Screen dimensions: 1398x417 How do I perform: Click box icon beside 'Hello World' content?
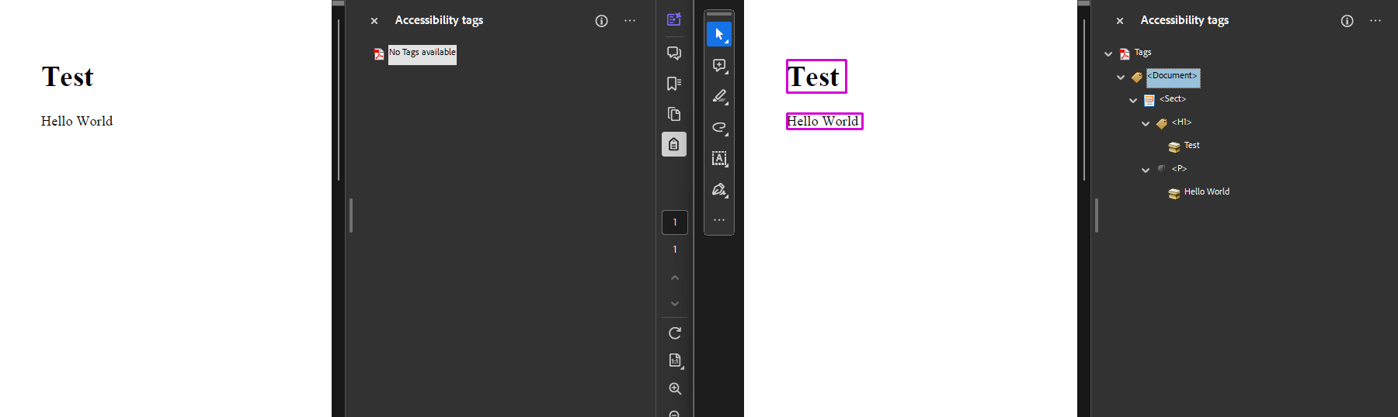[1174, 194]
